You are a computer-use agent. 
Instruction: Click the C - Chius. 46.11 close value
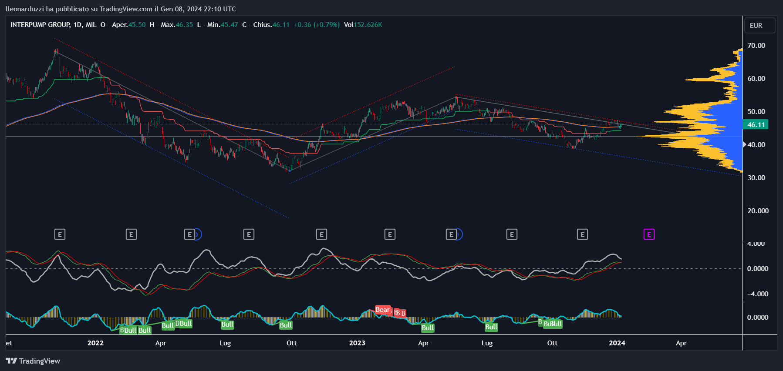click(266, 25)
